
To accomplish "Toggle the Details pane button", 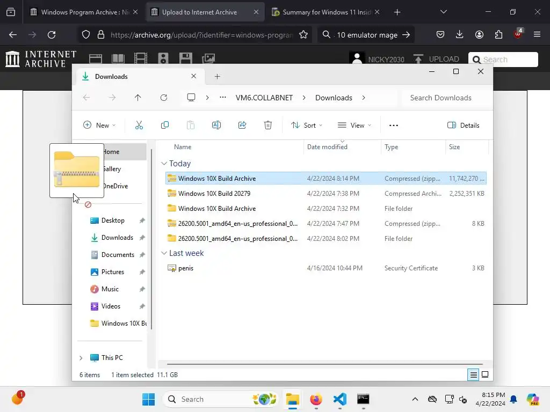I will click(464, 125).
